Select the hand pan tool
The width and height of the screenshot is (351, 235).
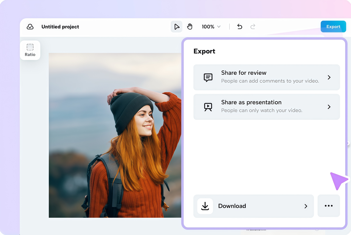[x=190, y=26]
